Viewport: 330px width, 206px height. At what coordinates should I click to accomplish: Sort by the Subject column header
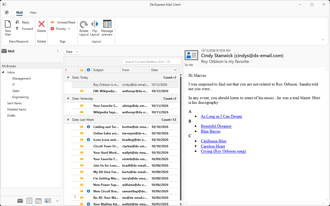tap(106, 70)
